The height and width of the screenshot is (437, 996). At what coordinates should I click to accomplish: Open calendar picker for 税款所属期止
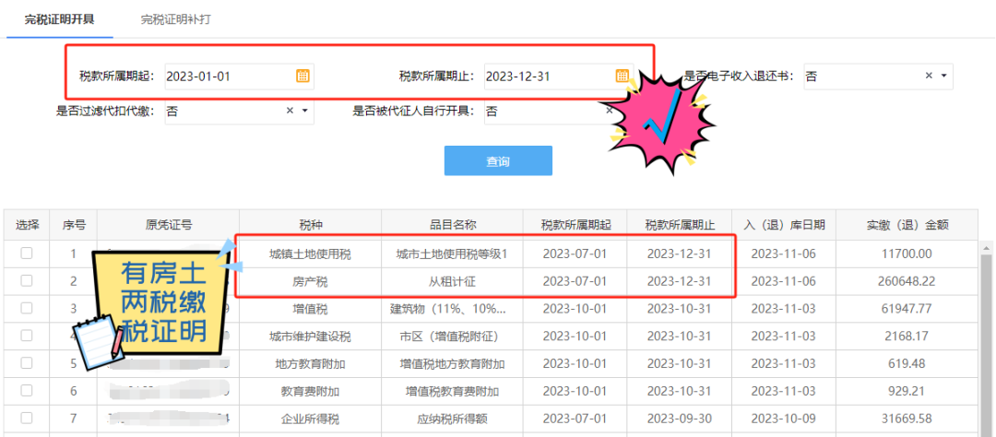622,77
